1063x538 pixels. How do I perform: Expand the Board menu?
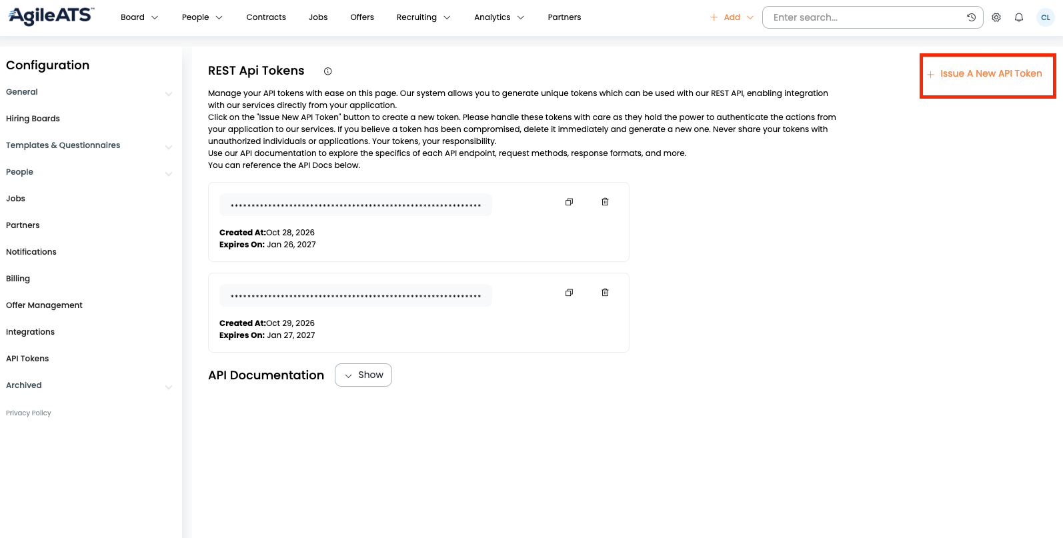tap(139, 17)
